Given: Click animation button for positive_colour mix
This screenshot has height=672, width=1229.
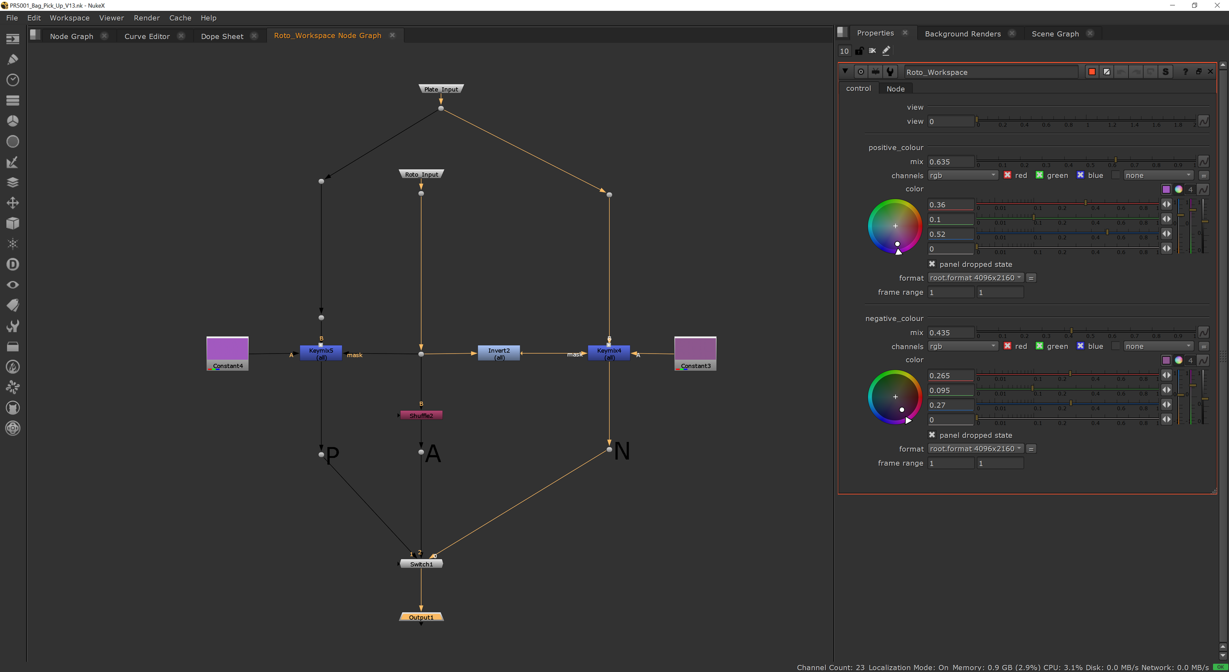Looking at the screenshot, I should pos(1203,162).
